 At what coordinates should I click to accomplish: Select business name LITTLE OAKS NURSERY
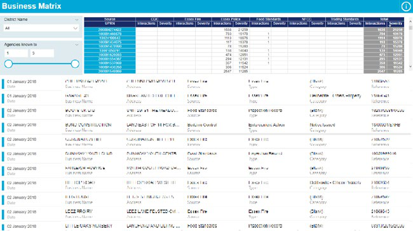point(89,226)
